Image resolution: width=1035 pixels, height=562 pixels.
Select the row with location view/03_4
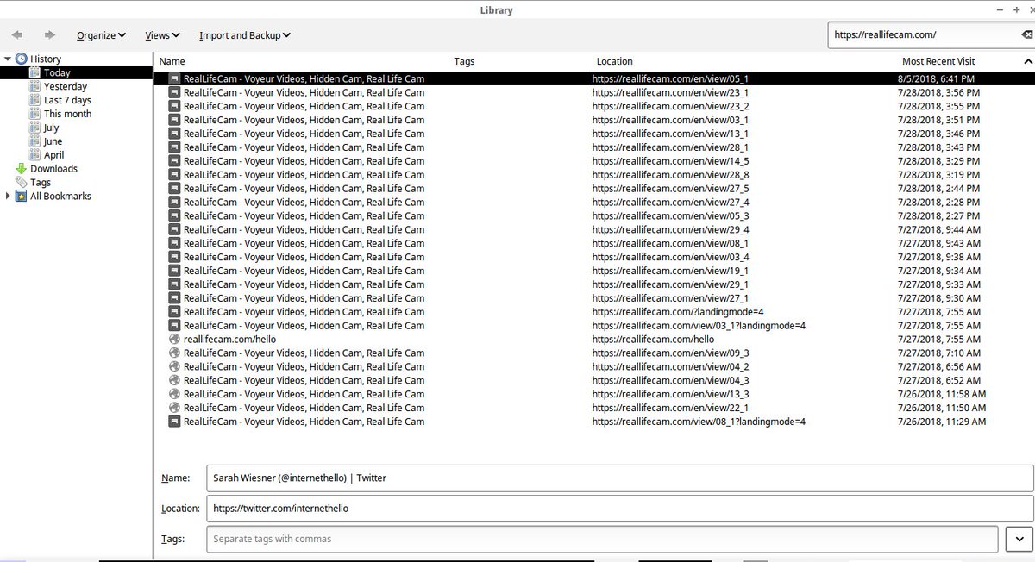(593, 257)
